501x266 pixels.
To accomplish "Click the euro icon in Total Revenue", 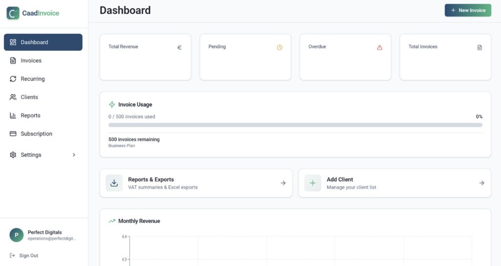I will (x=180, y=47).
